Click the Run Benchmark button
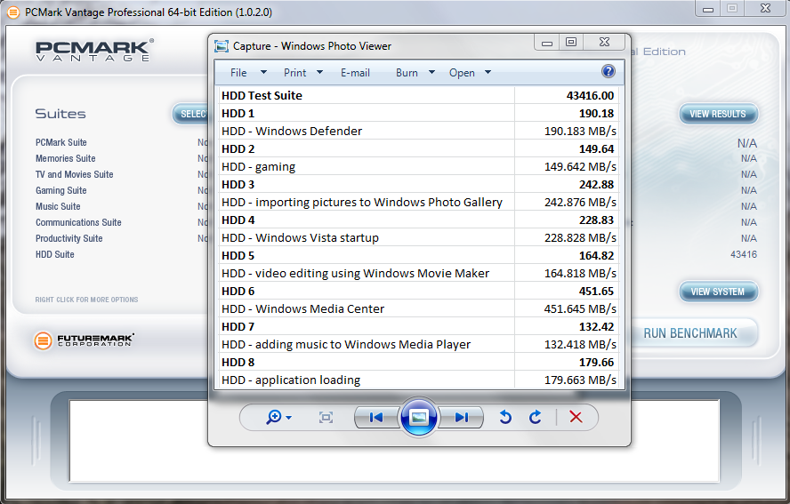 (689, 333)
